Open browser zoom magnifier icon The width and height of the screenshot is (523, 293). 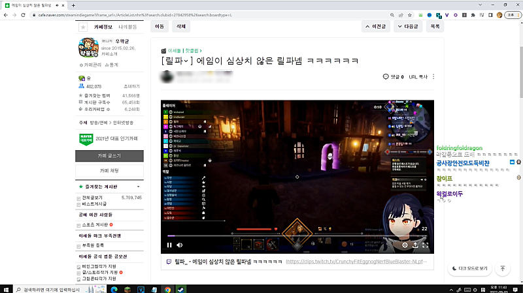(392, 15)
